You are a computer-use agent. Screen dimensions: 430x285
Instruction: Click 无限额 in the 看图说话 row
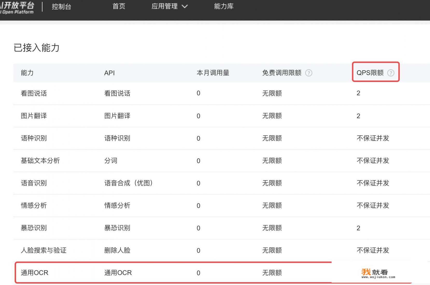[272, 93]
